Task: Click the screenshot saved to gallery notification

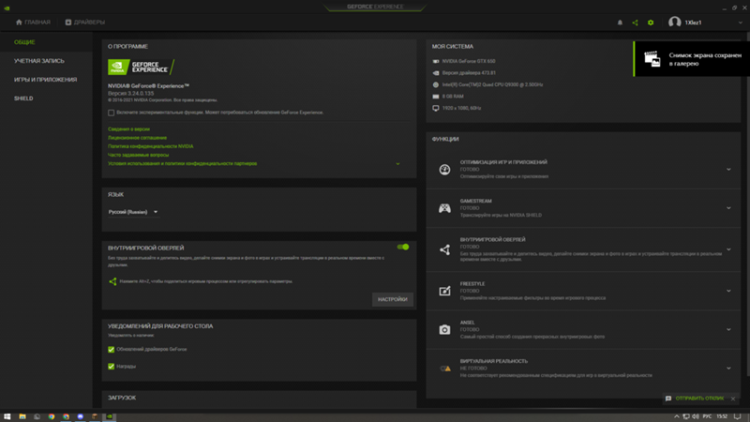Action: click(692, 59)
